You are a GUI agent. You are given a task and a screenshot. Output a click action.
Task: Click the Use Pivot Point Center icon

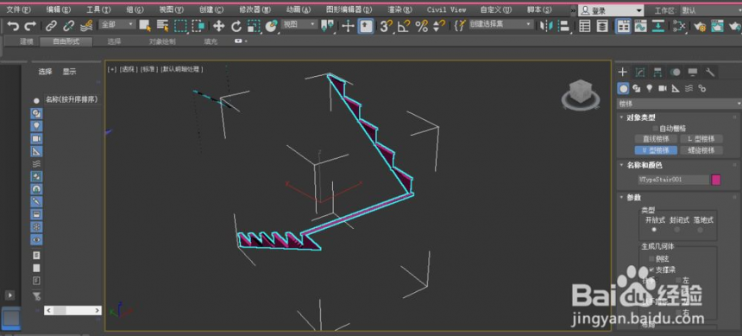point(328,26)
